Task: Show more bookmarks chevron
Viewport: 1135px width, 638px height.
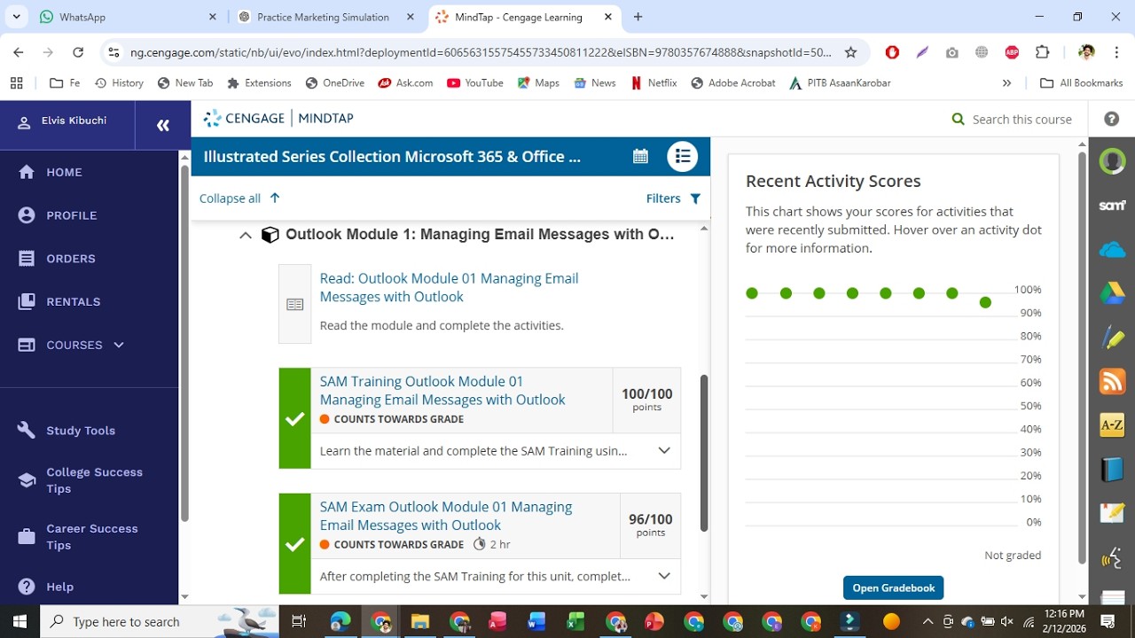Action: click(x=1006, y=82)
